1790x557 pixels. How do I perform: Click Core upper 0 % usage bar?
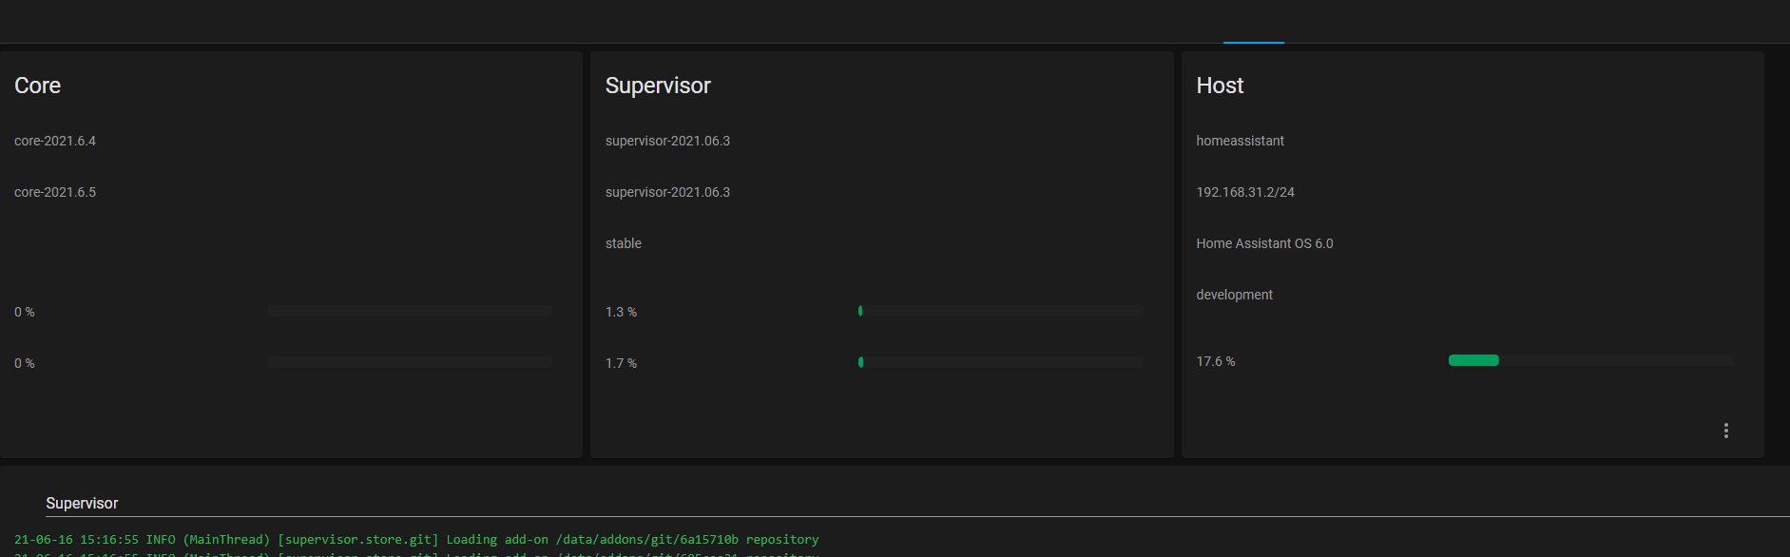click(x=410, y=311)
